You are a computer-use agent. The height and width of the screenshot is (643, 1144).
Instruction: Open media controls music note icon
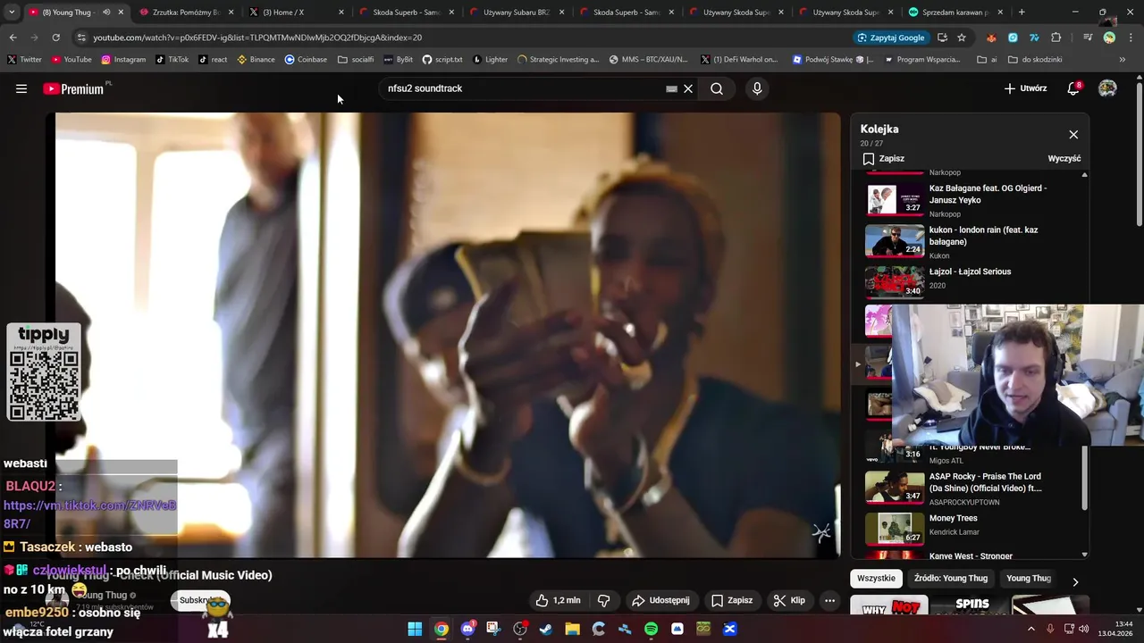point(1088,38)
